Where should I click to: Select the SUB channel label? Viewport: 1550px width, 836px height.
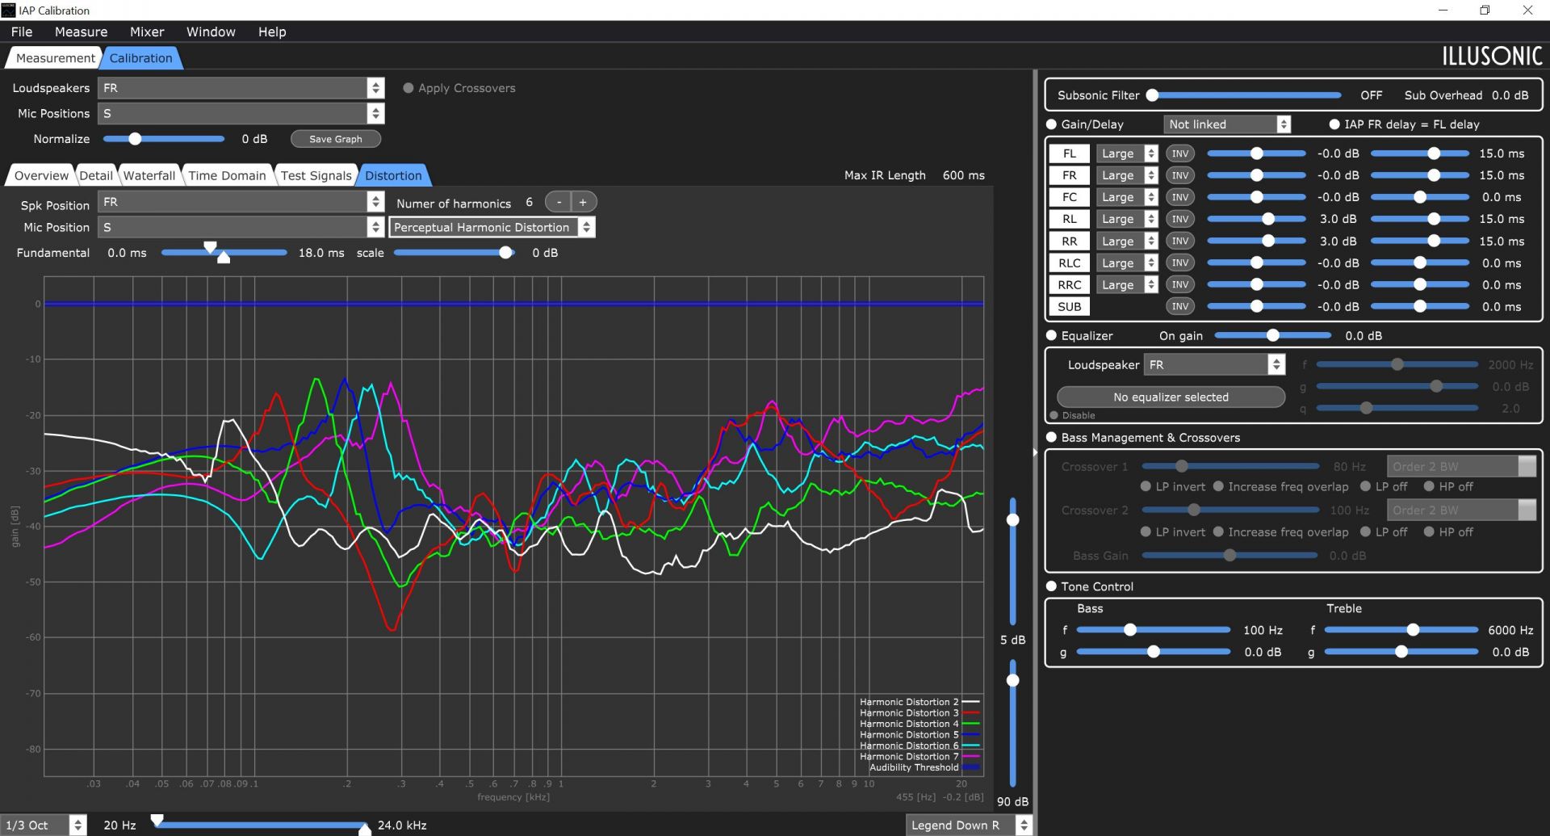(x=1069, y=306)
